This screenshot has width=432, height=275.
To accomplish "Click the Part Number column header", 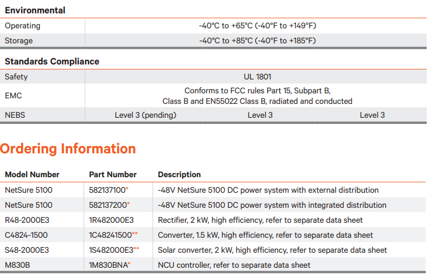I will [x=113, y=174].
